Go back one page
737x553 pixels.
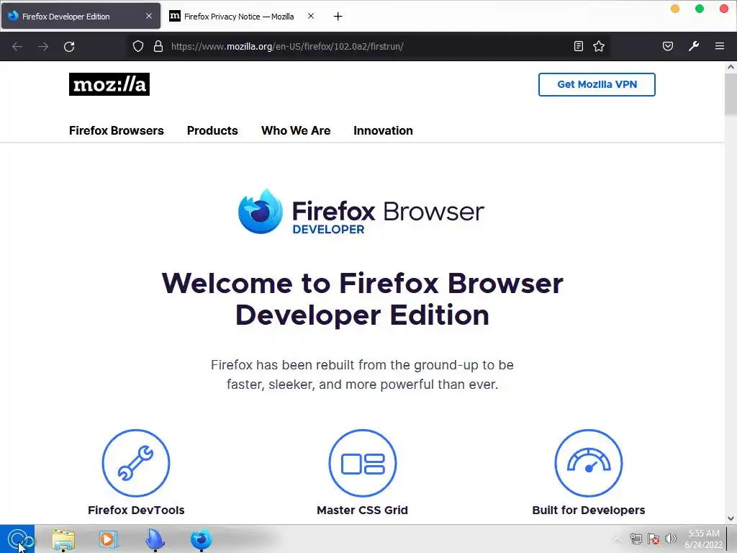coord(17,47)
